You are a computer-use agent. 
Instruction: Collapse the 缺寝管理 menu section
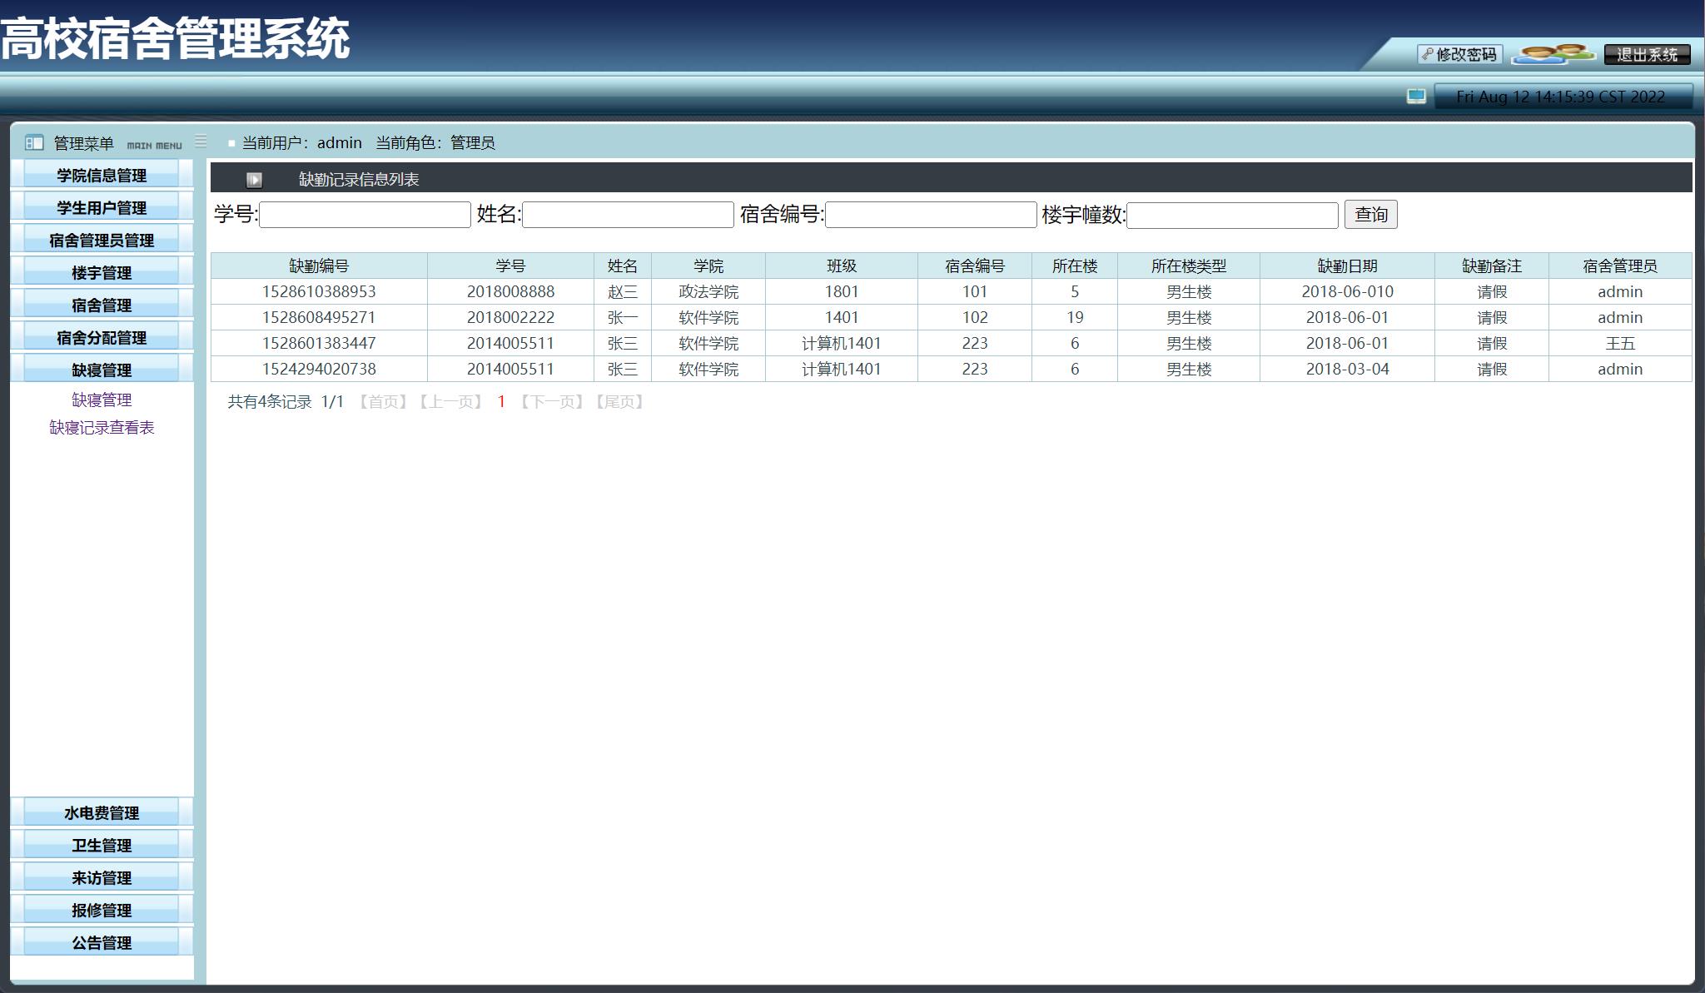tap(102, 370)
